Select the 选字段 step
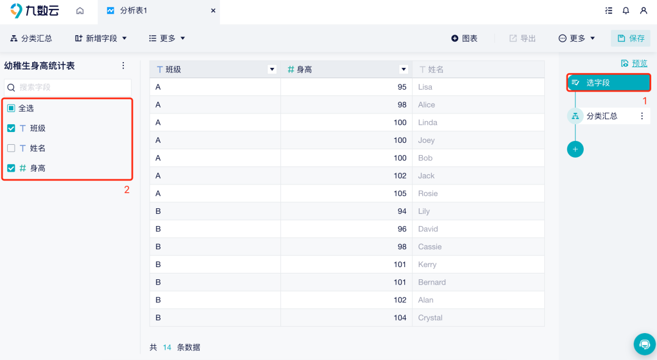 (608, 83)
